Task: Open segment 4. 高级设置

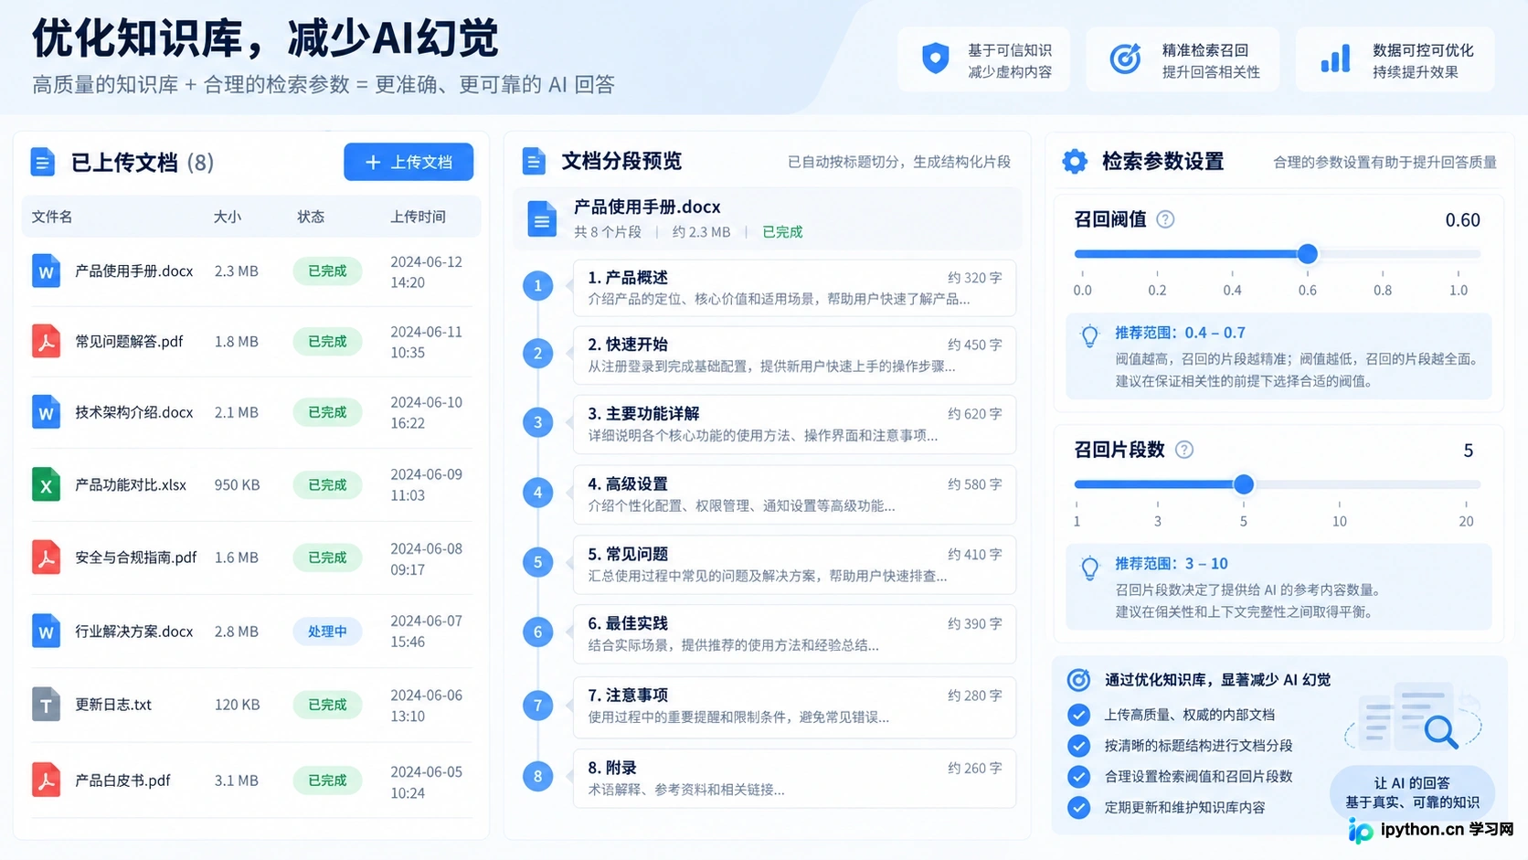Action: (x=794, y=494)
